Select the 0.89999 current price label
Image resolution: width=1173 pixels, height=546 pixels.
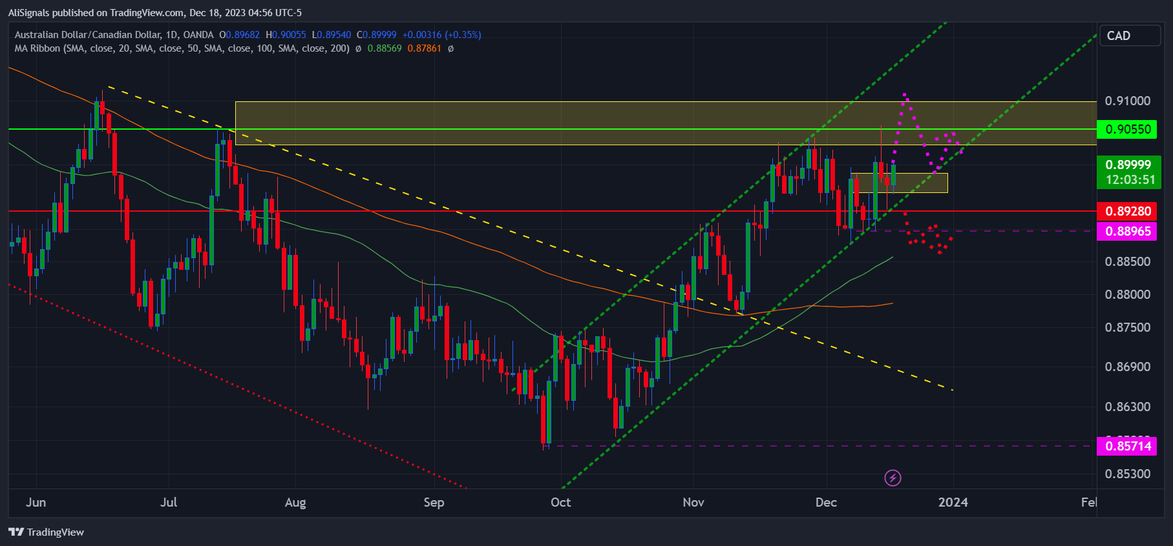click(x=1128, y=165)
